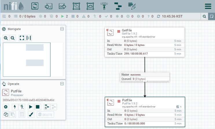Select the GetFile processor box
The image size is (215, 129).
[145, 42]
